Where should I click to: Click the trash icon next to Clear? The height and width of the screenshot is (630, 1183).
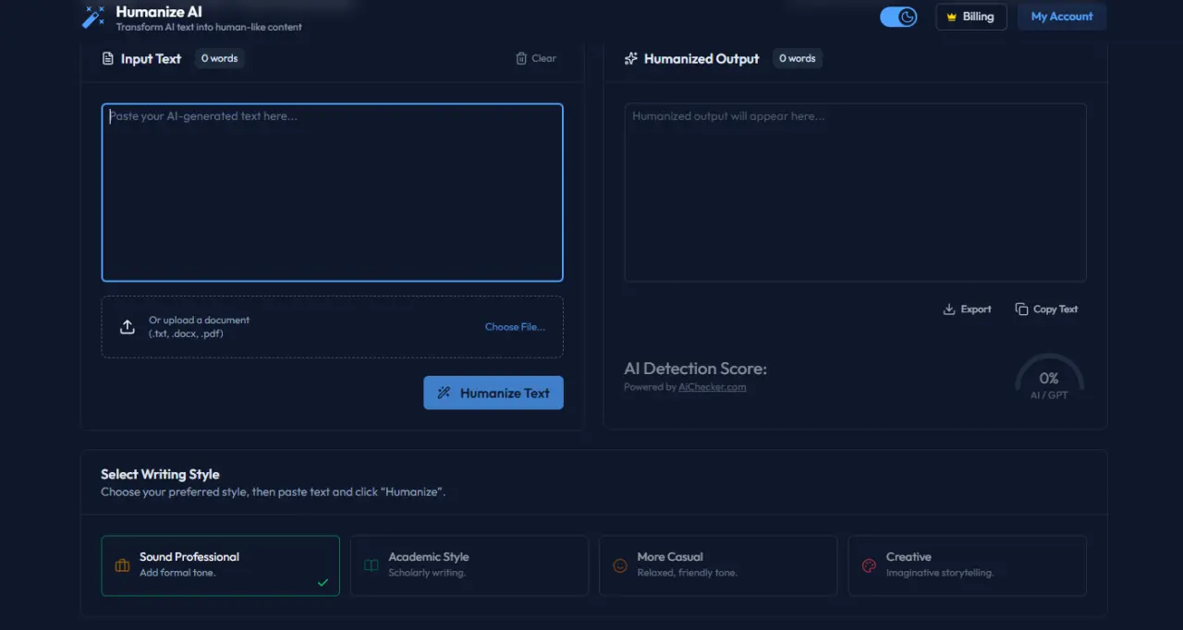(521, 58)
